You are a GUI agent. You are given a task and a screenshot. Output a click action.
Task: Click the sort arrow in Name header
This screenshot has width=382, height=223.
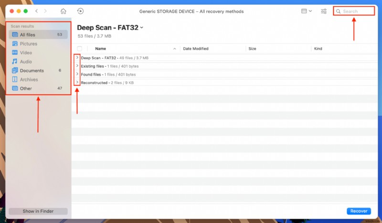click(174, 49)
